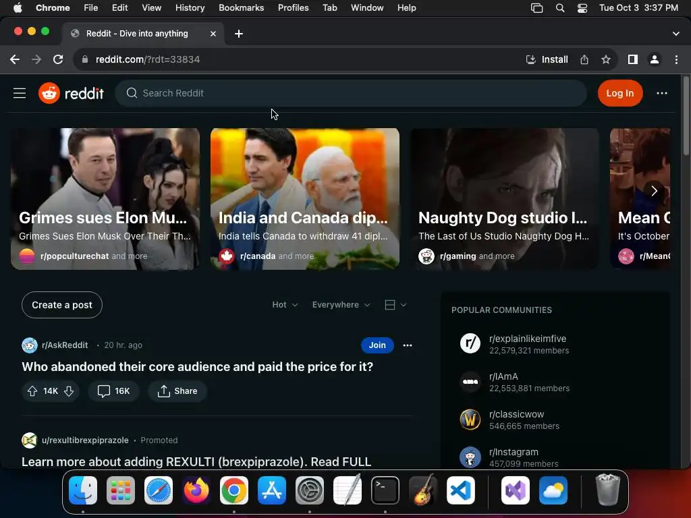691x518 pixels.
Task: Open the Bookmarks menu
Action: [x=241, y=7]
